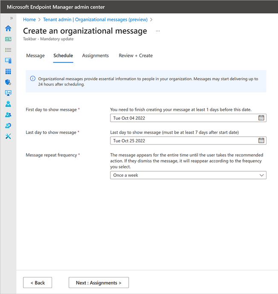Expand the left navigation sidebar
The image size is (278, 294).
point(12,18)
